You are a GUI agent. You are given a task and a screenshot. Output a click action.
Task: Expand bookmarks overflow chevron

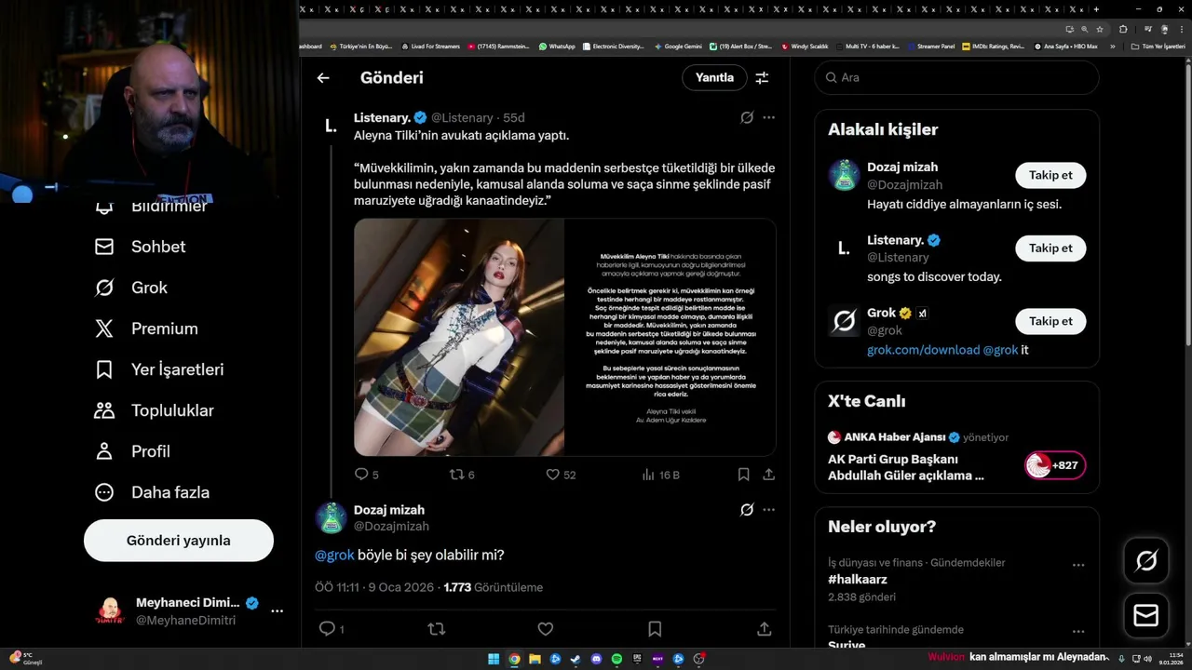click(x=1112, y=46)
